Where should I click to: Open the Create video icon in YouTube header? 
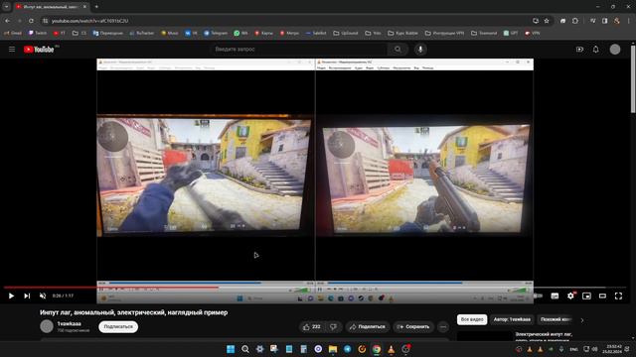coord(579,50)
